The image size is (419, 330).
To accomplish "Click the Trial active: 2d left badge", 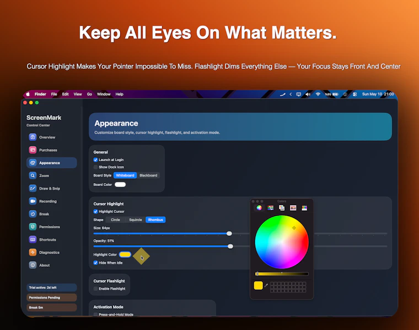I will pyautogui.click(x=52, y=287).
